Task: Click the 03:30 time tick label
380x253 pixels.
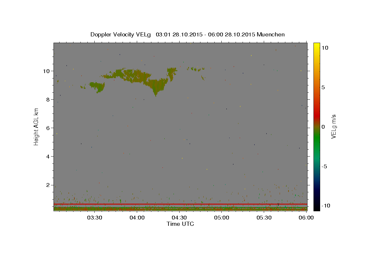Action: 95,218
